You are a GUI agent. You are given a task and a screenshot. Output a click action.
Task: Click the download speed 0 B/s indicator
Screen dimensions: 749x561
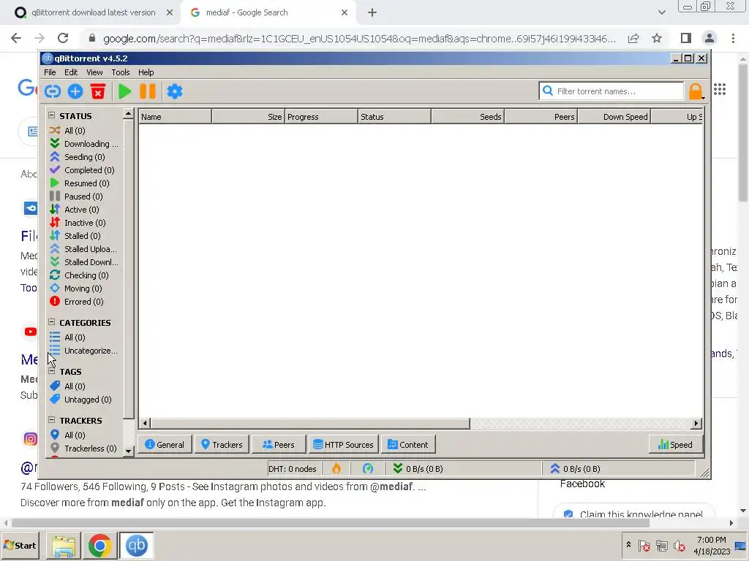pos(418,469)
